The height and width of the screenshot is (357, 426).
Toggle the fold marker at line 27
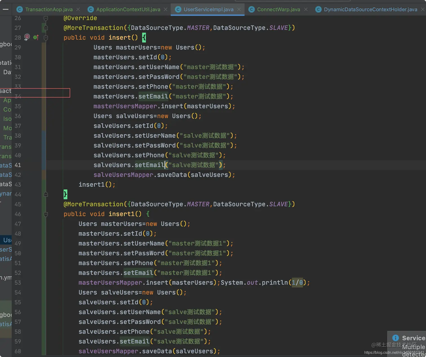(x=46, y=28)
